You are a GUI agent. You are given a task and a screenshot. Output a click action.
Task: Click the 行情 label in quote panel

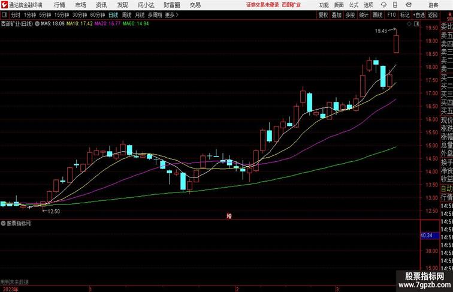(446, 197)
